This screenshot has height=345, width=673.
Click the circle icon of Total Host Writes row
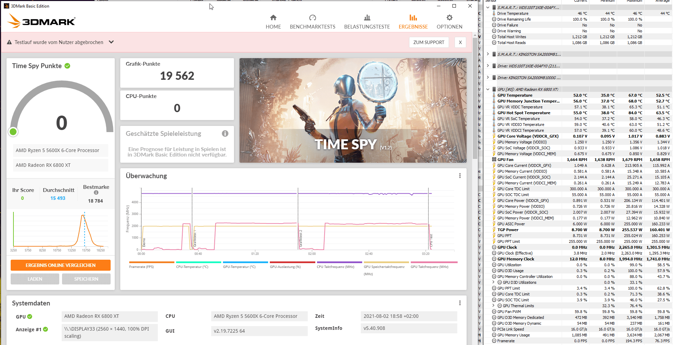[494, 37]
